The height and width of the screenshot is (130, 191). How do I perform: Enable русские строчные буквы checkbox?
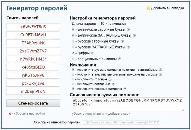(73, 41)
